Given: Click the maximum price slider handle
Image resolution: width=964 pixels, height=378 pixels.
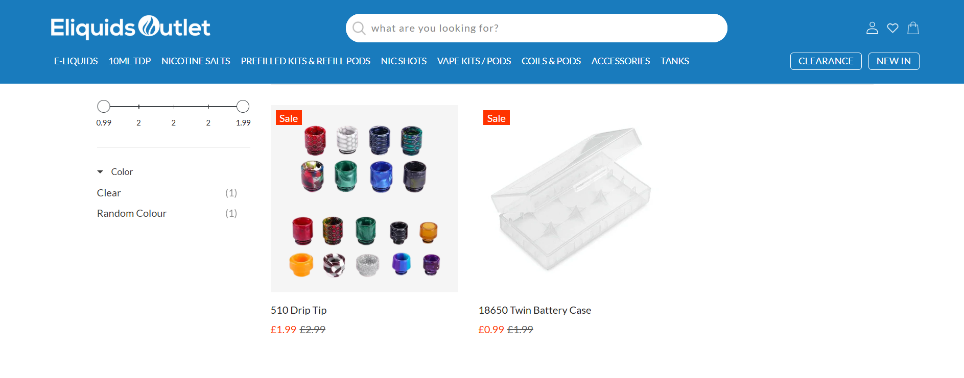Looking at the screenshot, I should 243,106.
